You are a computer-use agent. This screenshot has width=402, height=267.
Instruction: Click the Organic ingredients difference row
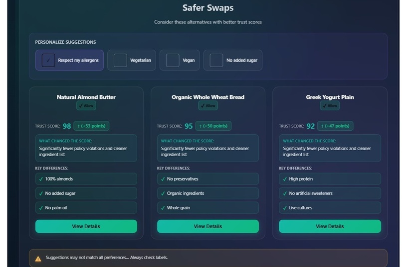tap(208, 193)
